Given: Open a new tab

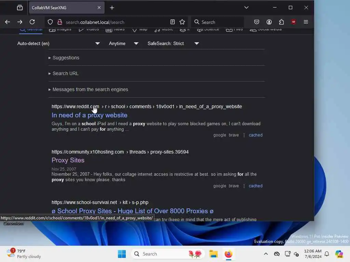Looking at the screenshot, I should pos(112,8).
